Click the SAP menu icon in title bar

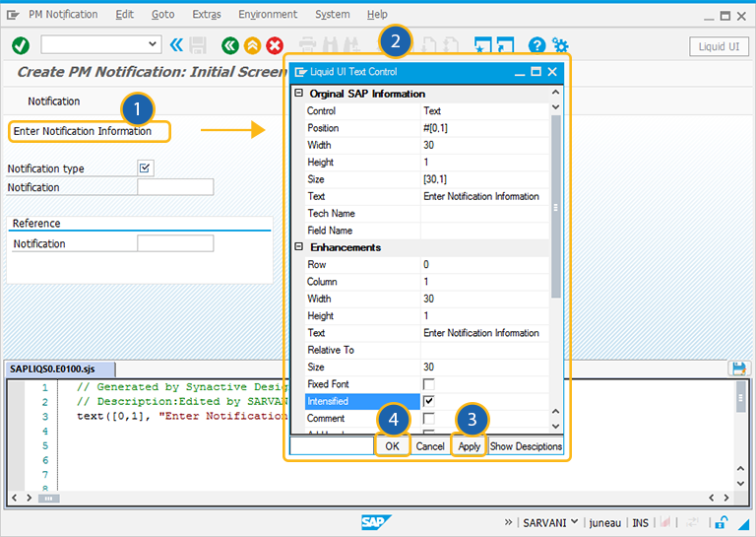tap(13, 15)
